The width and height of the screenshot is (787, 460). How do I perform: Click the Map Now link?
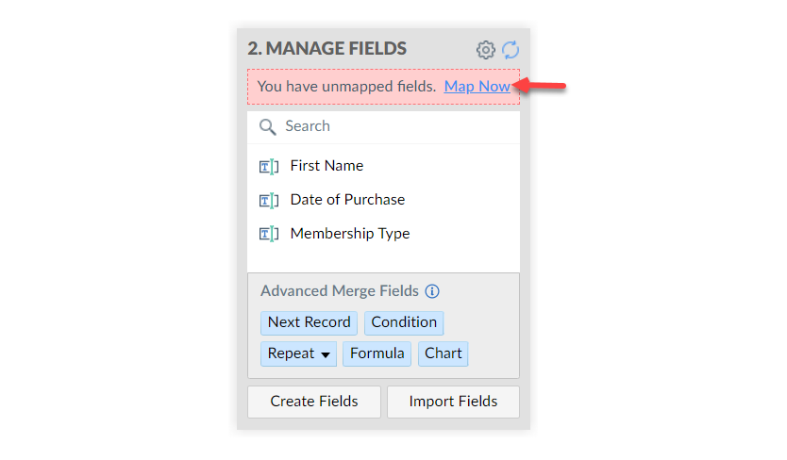tap(477, 87)
